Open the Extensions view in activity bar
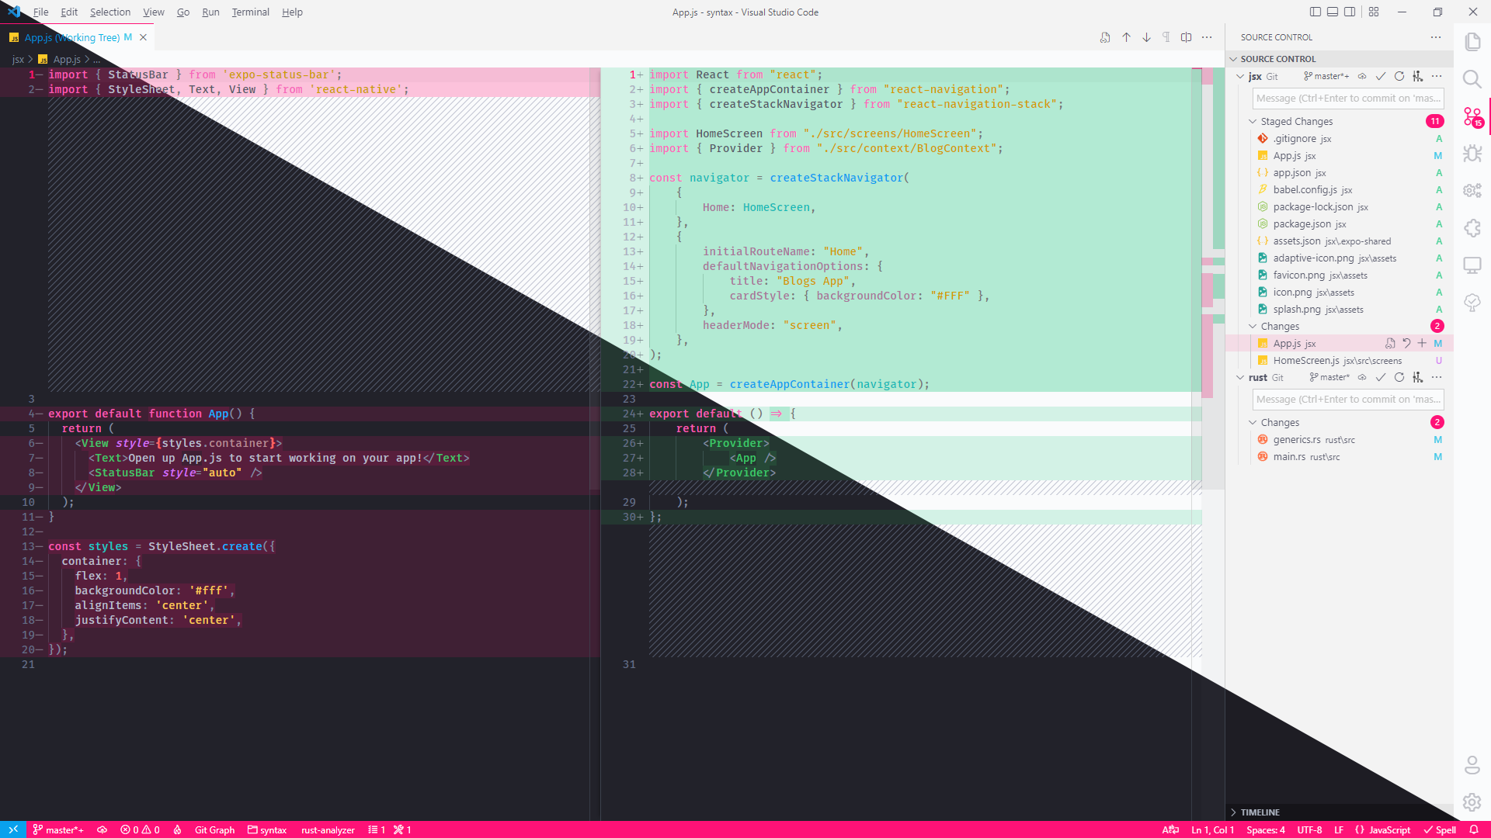 click(1472, 228)
